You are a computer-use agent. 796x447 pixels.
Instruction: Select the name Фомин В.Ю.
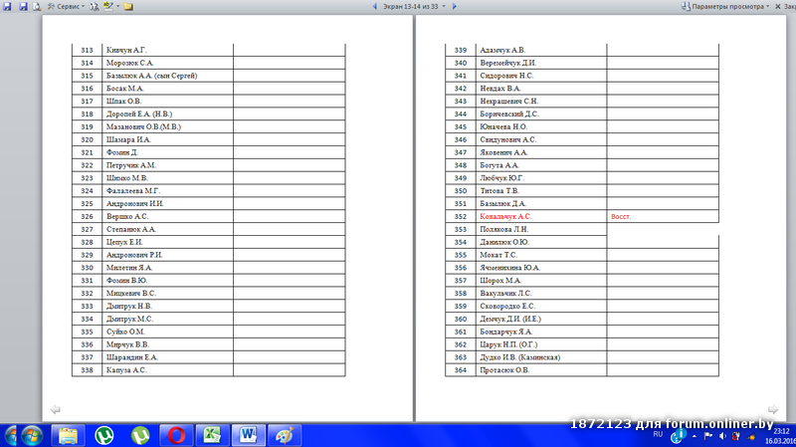coord(126,281)
